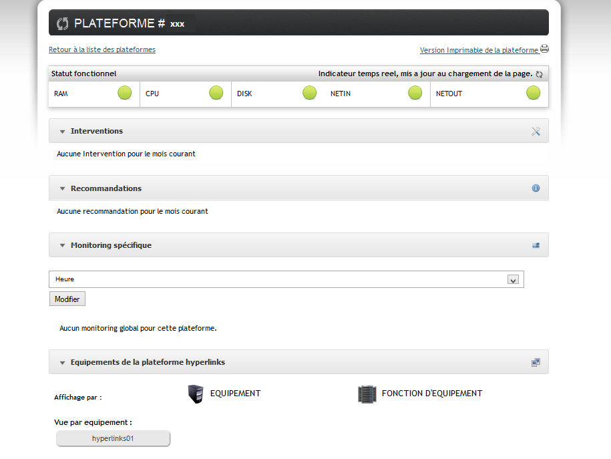Viewport: 611px width, 459px height.
Task: Click the green NETOUT status indicator
Action: coord(533,94)
